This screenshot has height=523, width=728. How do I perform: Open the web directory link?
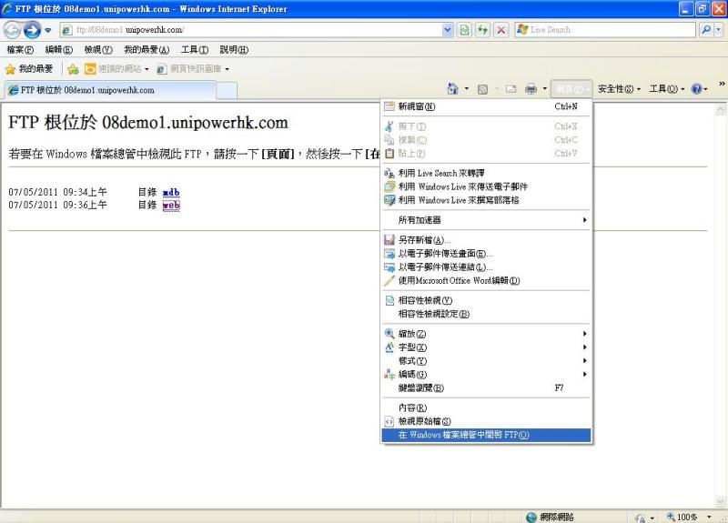pos(171,206)
